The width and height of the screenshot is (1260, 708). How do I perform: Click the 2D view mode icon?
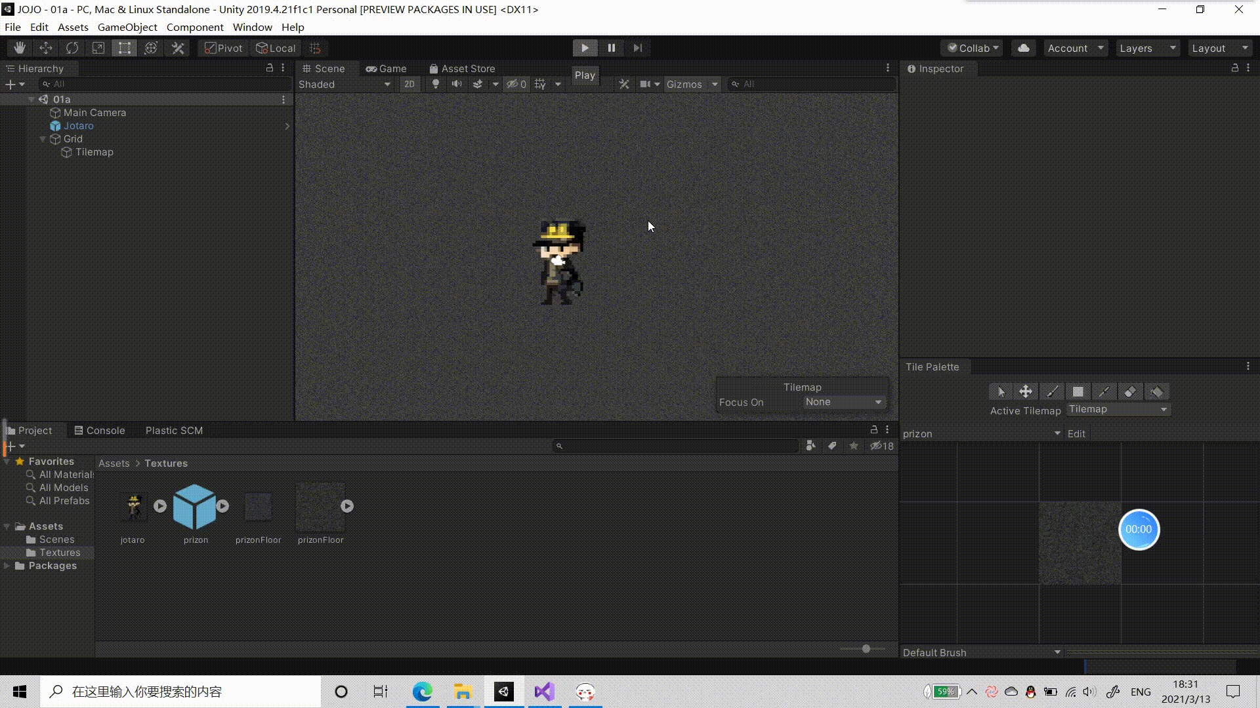tap(408, 84)
